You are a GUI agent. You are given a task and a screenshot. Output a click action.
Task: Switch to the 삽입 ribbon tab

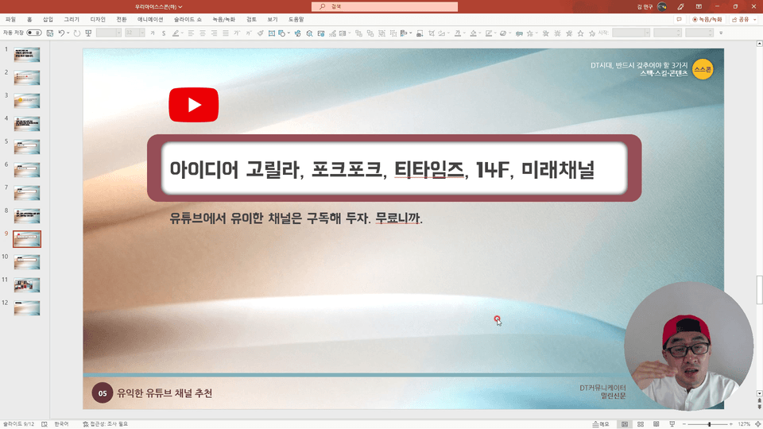(x=48, y=19)
